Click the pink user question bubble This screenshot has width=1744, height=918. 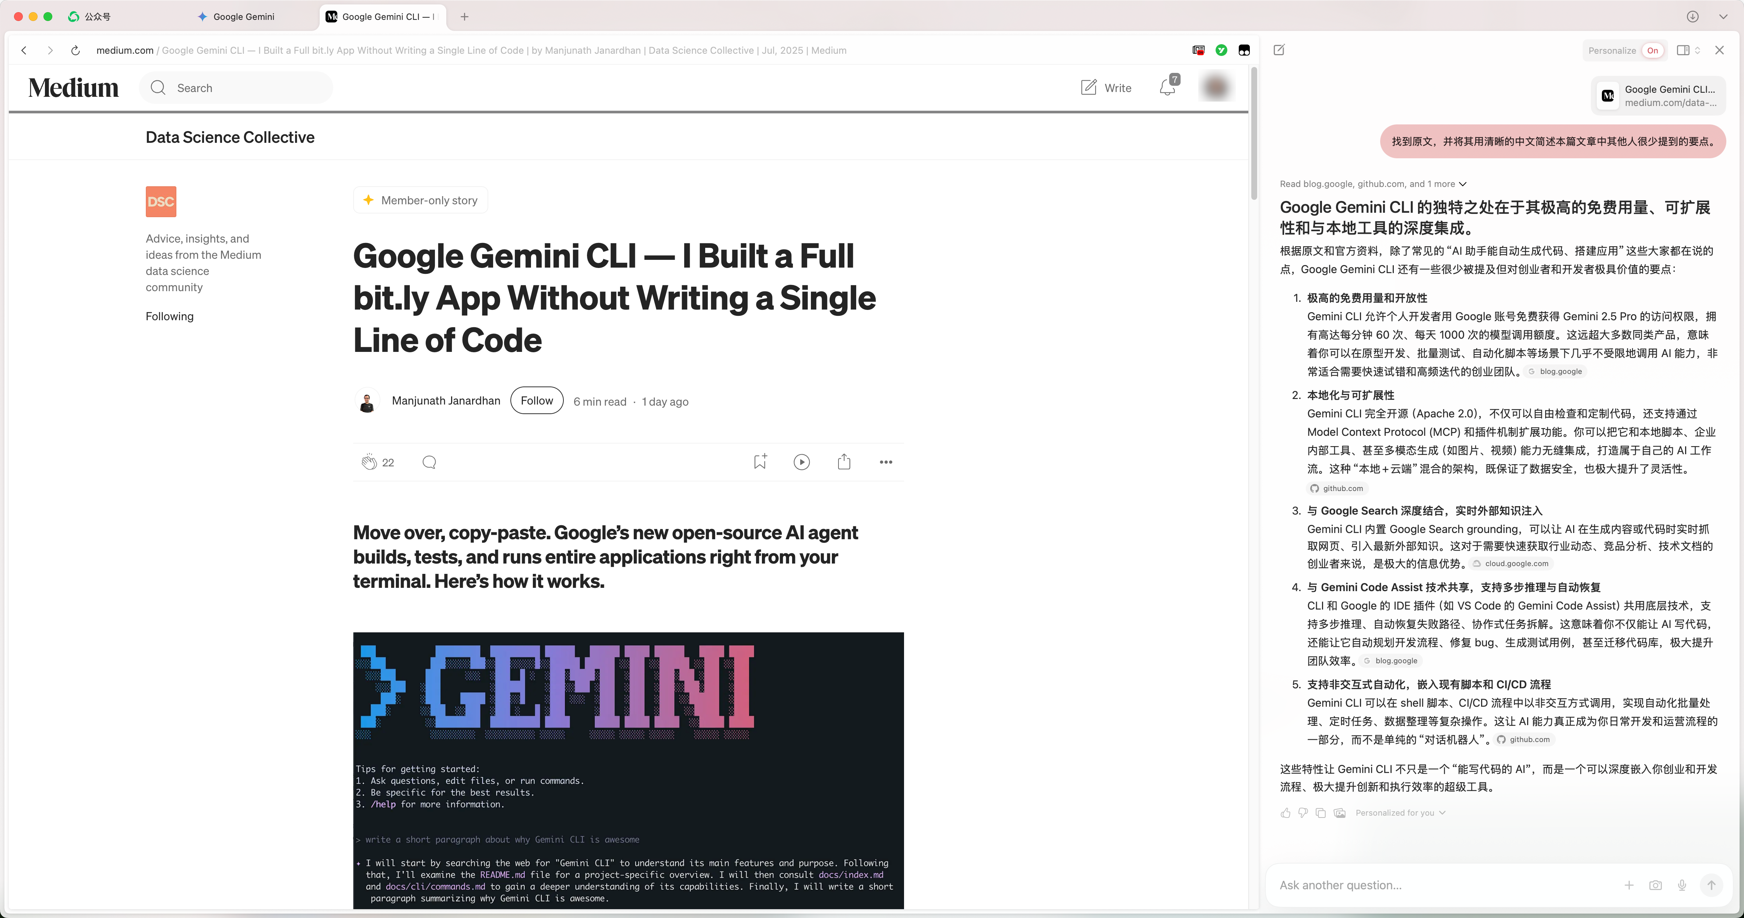pyautogui.click(x=1553, y=141)
